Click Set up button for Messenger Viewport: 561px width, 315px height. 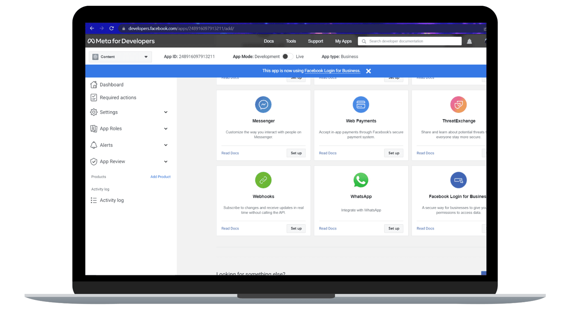pyautogui.click(x=296, y=153)
